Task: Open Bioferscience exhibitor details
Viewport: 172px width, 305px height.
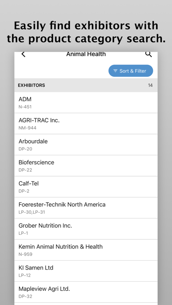Action: pyautogui.click(x=86, y=166)
